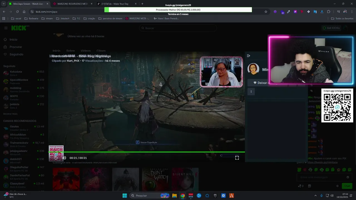Click the microphone tray icon

click(x=322, y=196)
